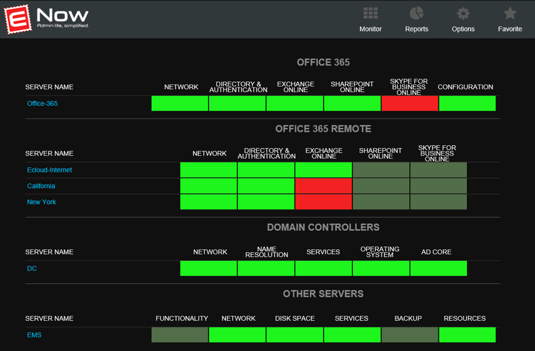Open the Reports pie chart icon
Screen dimensions: 535x351
click(416, 13)
